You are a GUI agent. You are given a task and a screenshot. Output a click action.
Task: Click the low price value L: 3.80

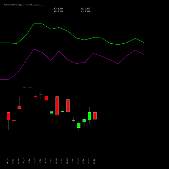(86, 11)
